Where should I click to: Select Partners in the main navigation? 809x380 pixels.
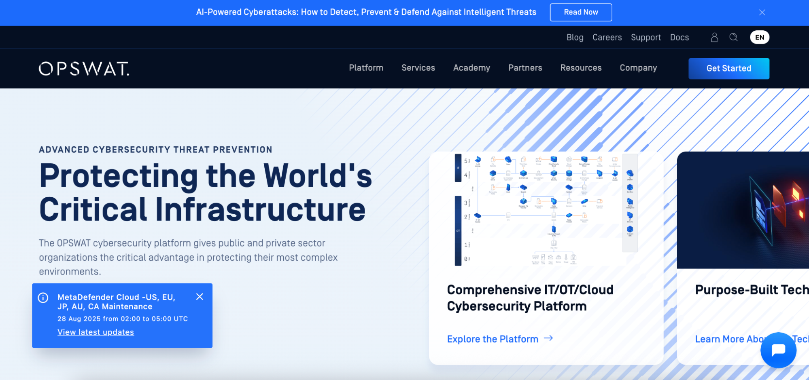[525, 68]
